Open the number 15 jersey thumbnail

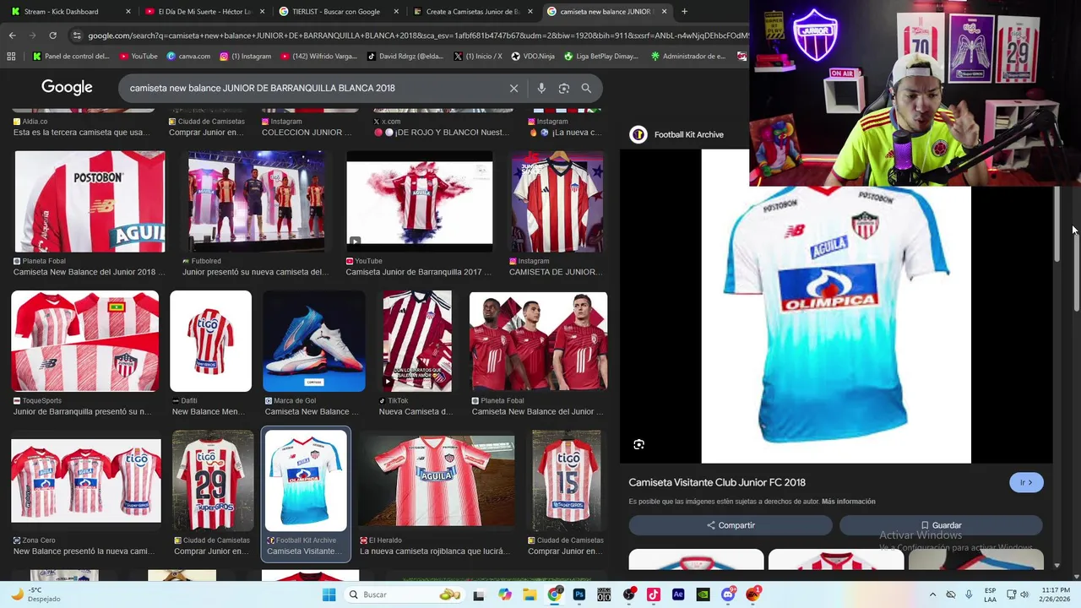click(x=566, y=480)
